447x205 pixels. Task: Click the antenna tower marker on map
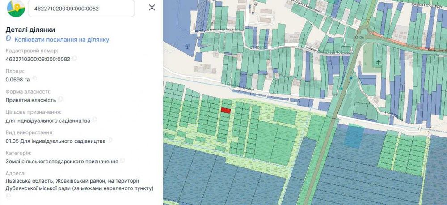click(x=187, y=46)
